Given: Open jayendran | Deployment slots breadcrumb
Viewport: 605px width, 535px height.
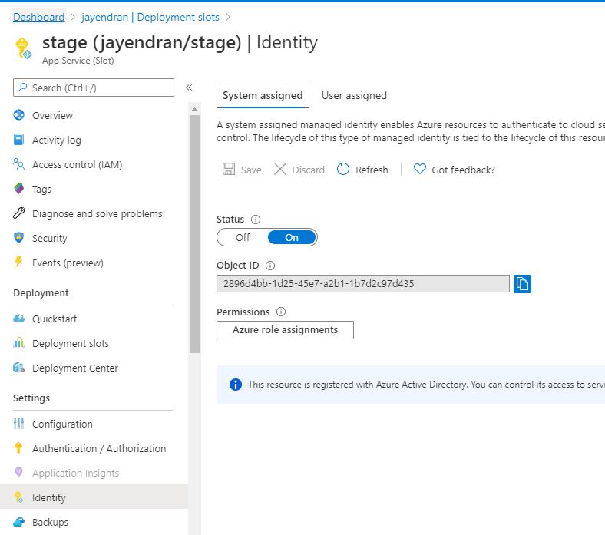Looking at the screenshot, I should (x=150, y=18).
